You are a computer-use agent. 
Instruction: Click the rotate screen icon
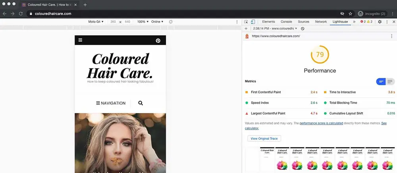(171, 22)
